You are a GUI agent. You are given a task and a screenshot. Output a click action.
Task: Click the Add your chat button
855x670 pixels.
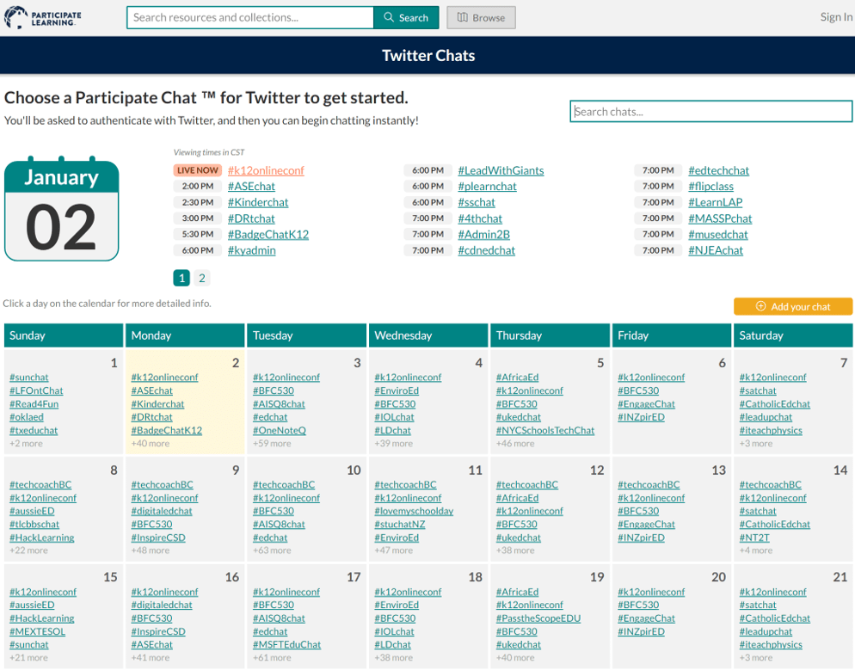[x=793, y=306]
